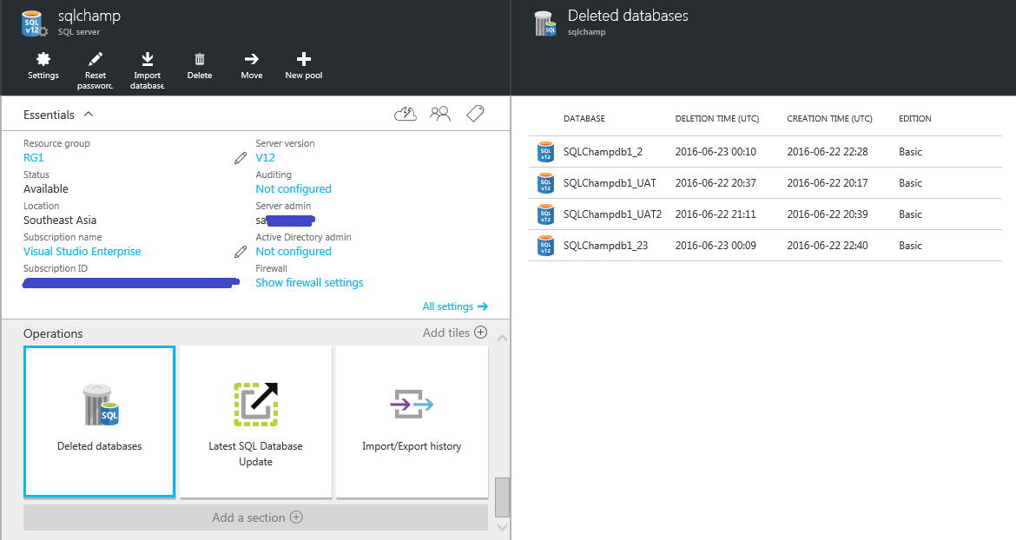Click Not configured under Auditing
Viewport: 1016px width, 540px height.
click(294, 189)
